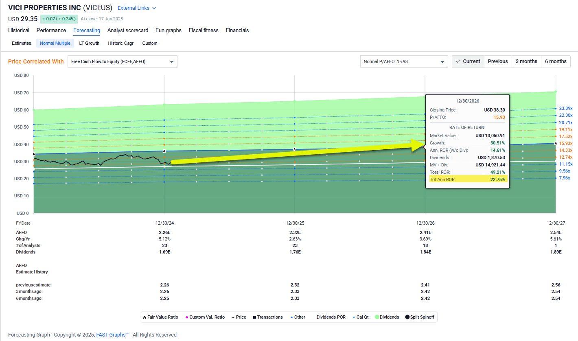
Task: Switch on the 3 months view
Action: click(x=526, y=61)
